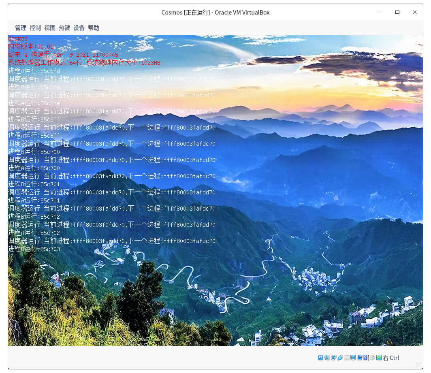The image size is (431, 373).
Task: Close the Cosmos VirtualBox window
Action: pyautogui.click(x=415, y=12)
